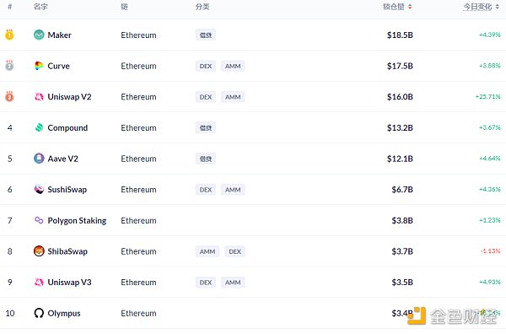Click the ShibaSwap dog icon

pyautogui.click(x=39, y=251)
